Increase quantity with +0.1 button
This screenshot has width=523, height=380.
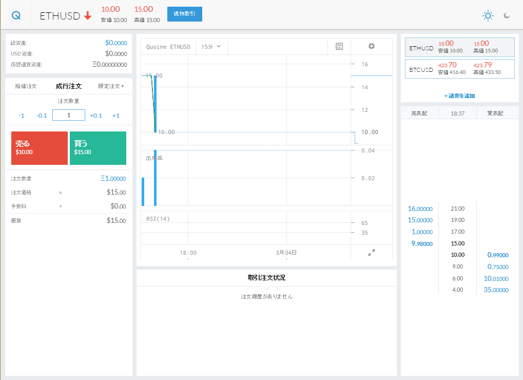tap(96, 116)
